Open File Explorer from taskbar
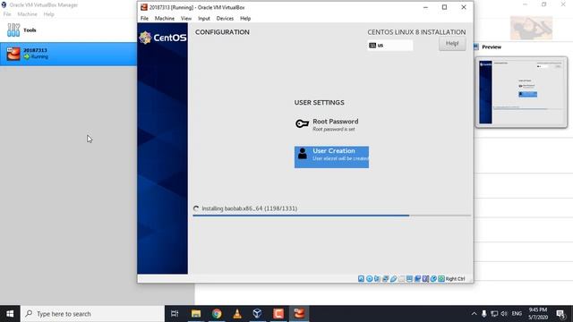 [196, 314]
